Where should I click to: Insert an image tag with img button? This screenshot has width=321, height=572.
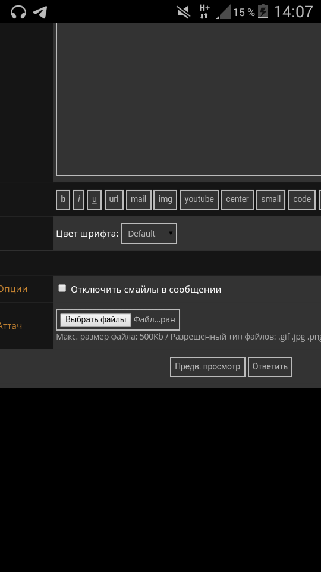pyautogui.click(x=165, y=200)
